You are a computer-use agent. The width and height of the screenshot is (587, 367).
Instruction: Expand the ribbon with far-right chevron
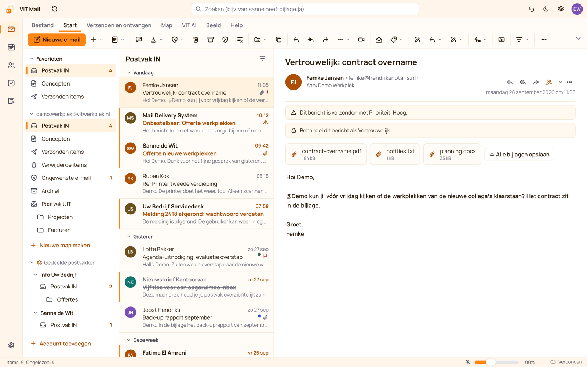tap(578, 38)
